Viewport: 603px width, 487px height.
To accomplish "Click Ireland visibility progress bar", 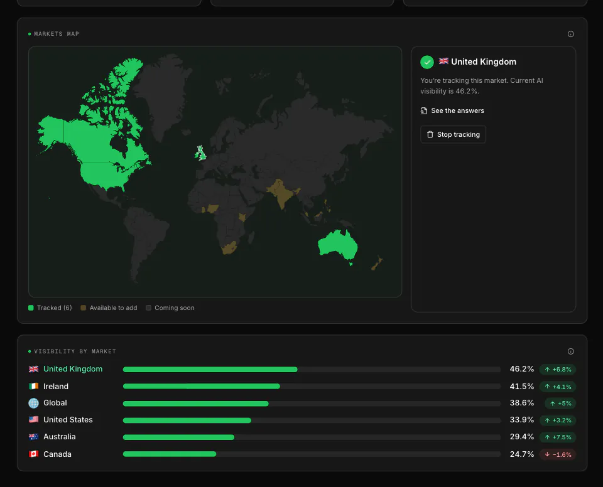I will point(312,387).
